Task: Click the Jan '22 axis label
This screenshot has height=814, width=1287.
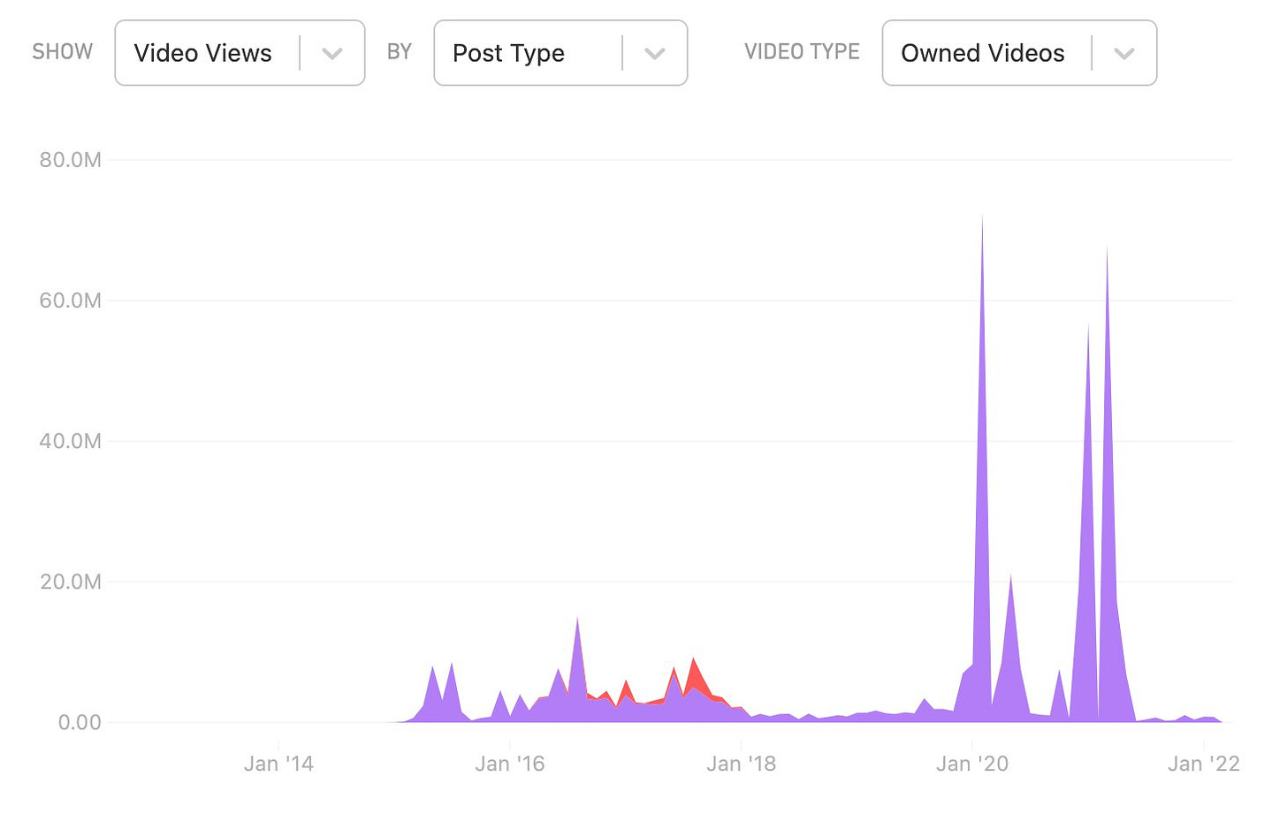Action: coord(1204,764)
